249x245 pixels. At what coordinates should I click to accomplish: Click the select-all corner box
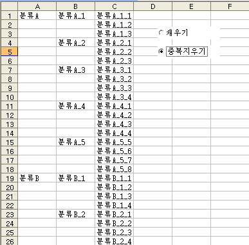click(9, 6)
